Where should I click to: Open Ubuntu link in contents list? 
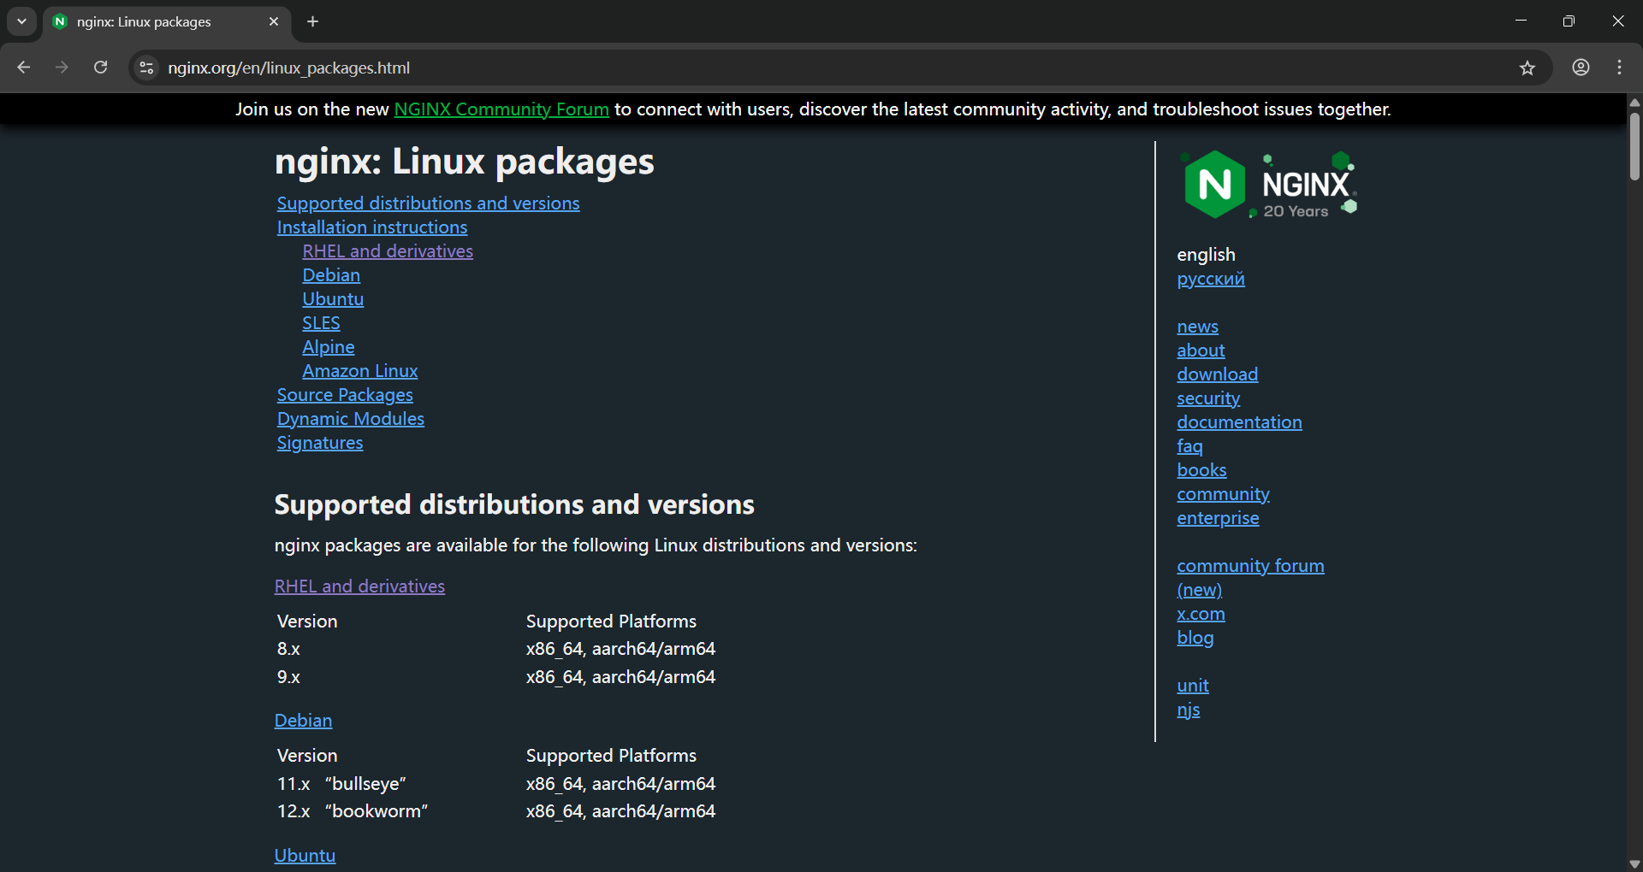tap(333, 299)
